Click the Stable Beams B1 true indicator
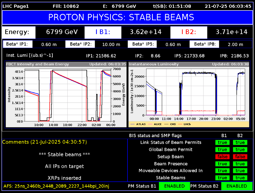Screen dimensions: 255x193 [x=223, y=178]
